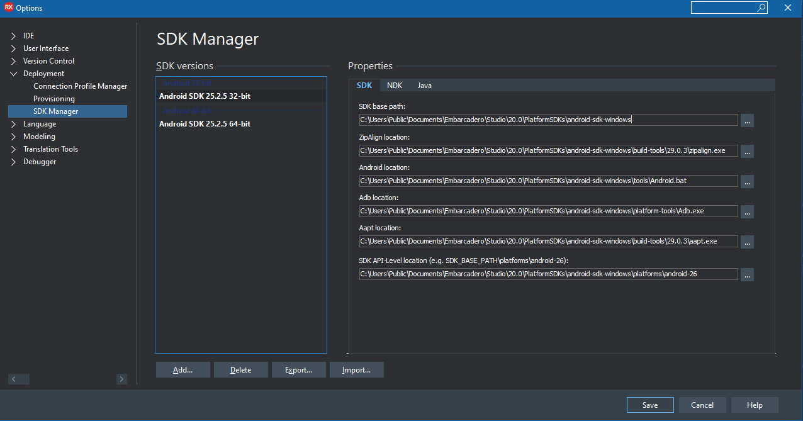Switch to the Java tab
This screenshot has height=421, width=803.
[x=425, y=85]
